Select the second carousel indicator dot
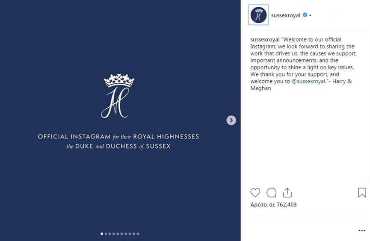 (x=106, y=234)
